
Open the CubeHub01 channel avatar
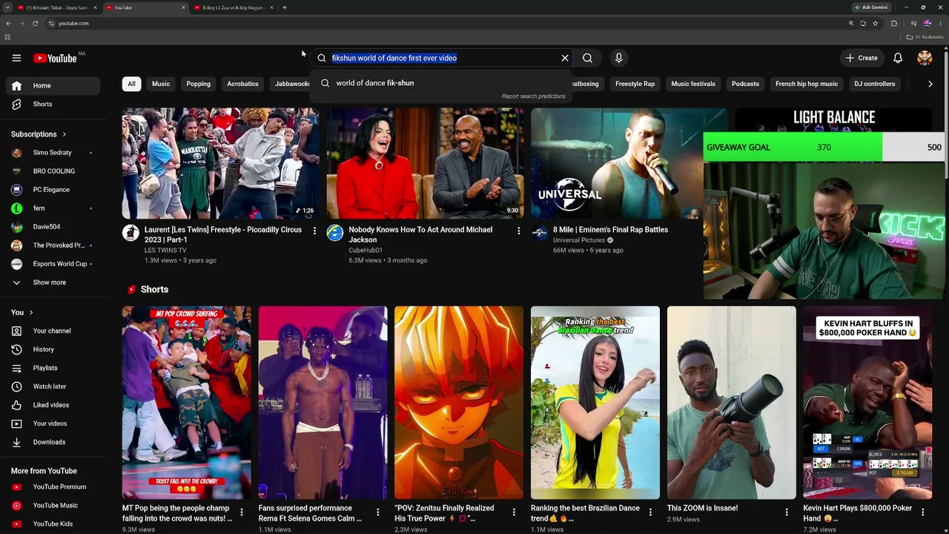click(x=335, y=234)
